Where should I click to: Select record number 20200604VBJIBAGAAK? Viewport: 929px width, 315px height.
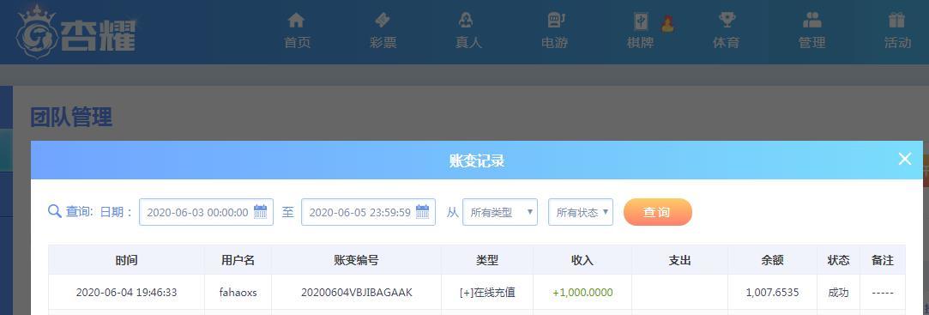coord(356,293)
